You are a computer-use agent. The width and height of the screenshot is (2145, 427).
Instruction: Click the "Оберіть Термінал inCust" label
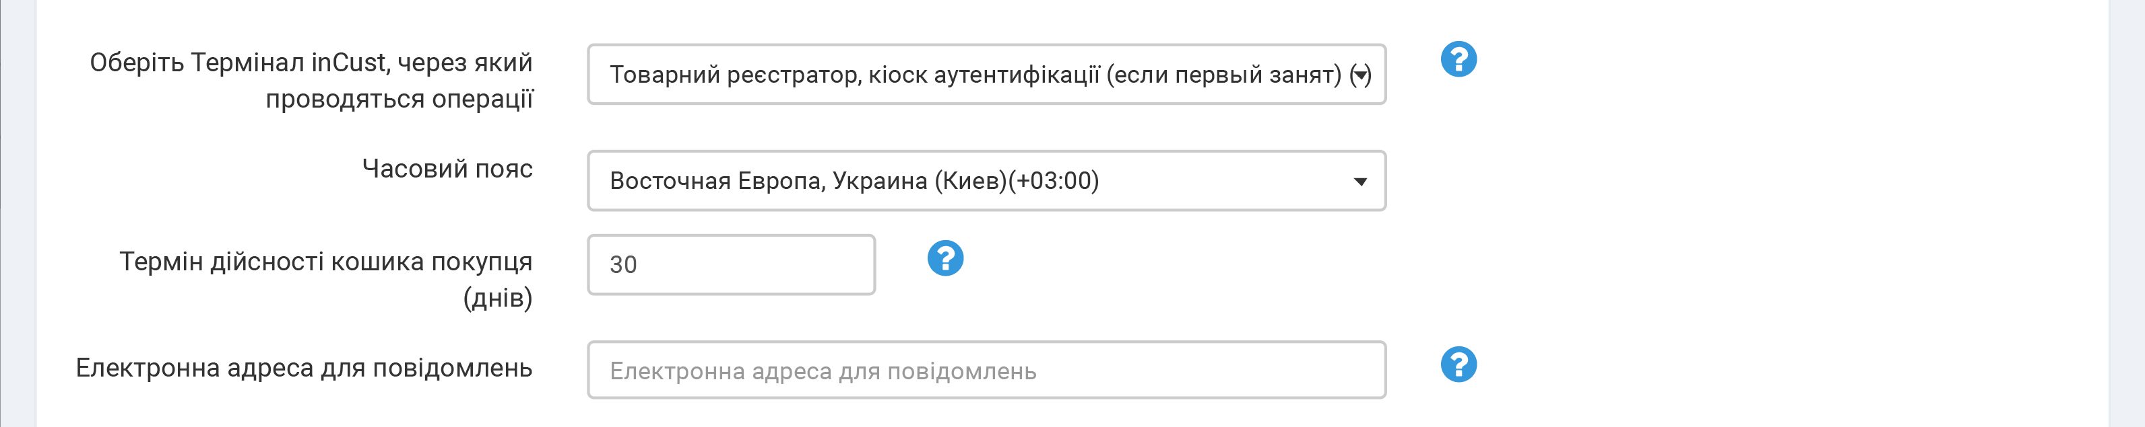[x=311, y=63]
